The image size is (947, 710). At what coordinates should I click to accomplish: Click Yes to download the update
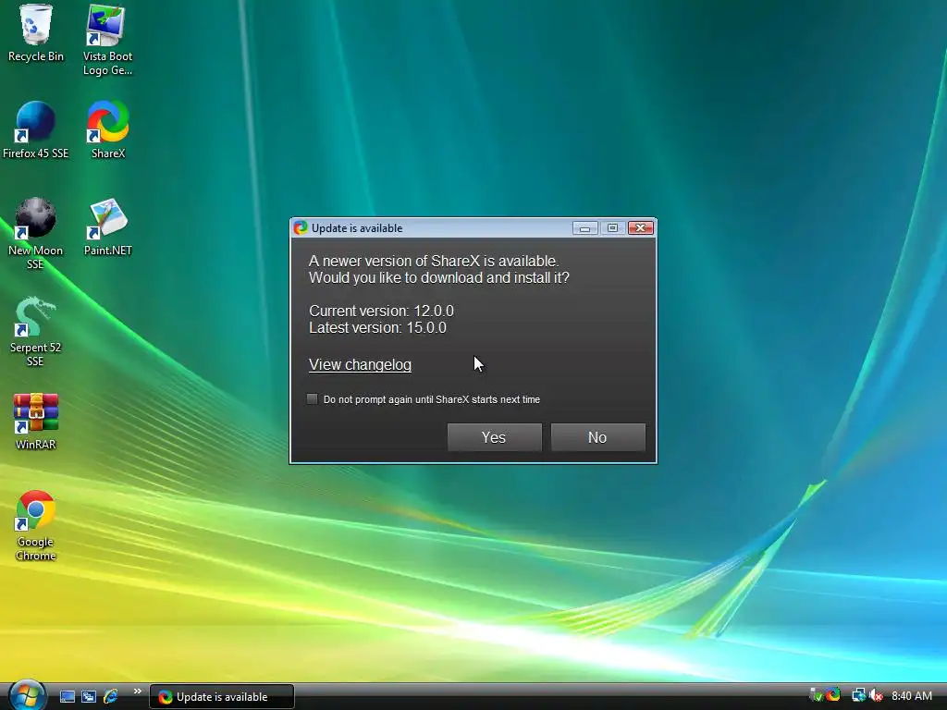pos(494,437)
